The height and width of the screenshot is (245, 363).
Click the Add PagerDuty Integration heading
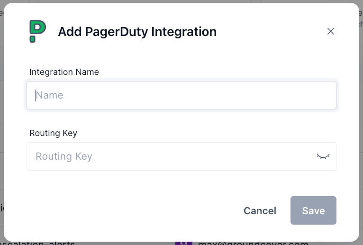tap(137, 32)
